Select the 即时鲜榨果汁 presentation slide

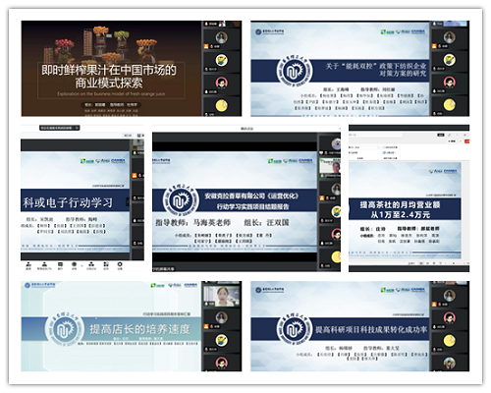(x=111, y=69)
